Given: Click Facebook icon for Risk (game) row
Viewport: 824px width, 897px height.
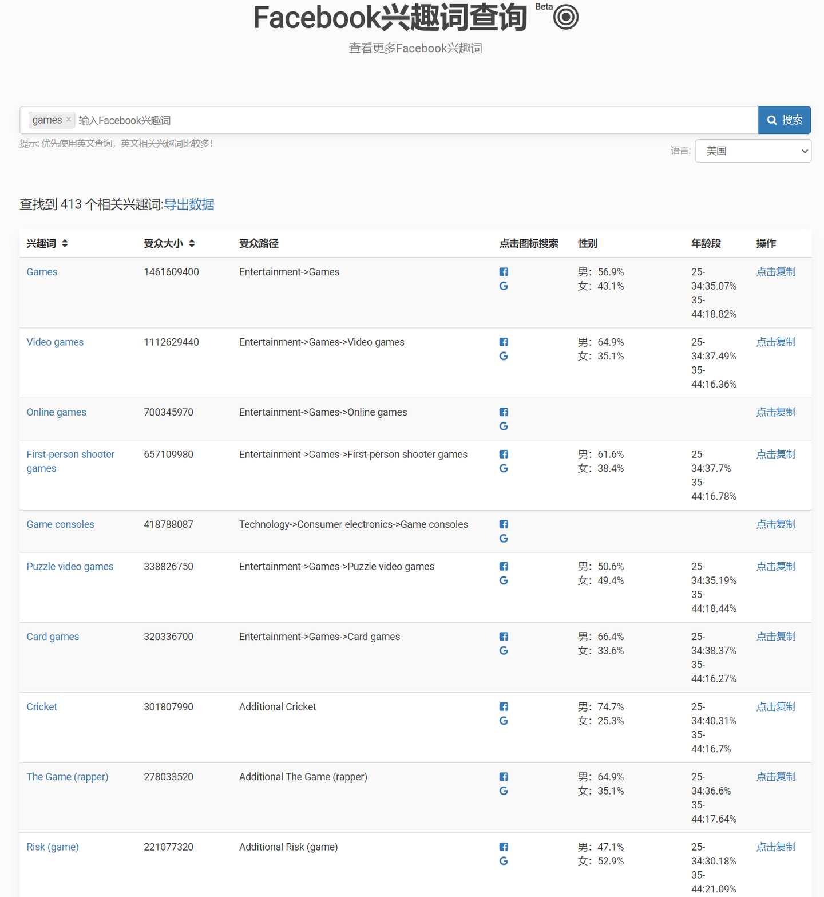Looking at the screenshot, I should click(504, 847).
